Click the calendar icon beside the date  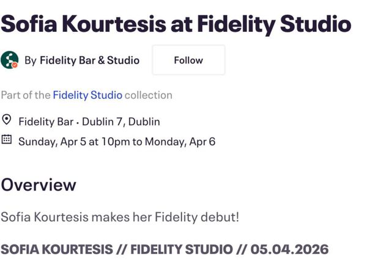pos(7,139)
